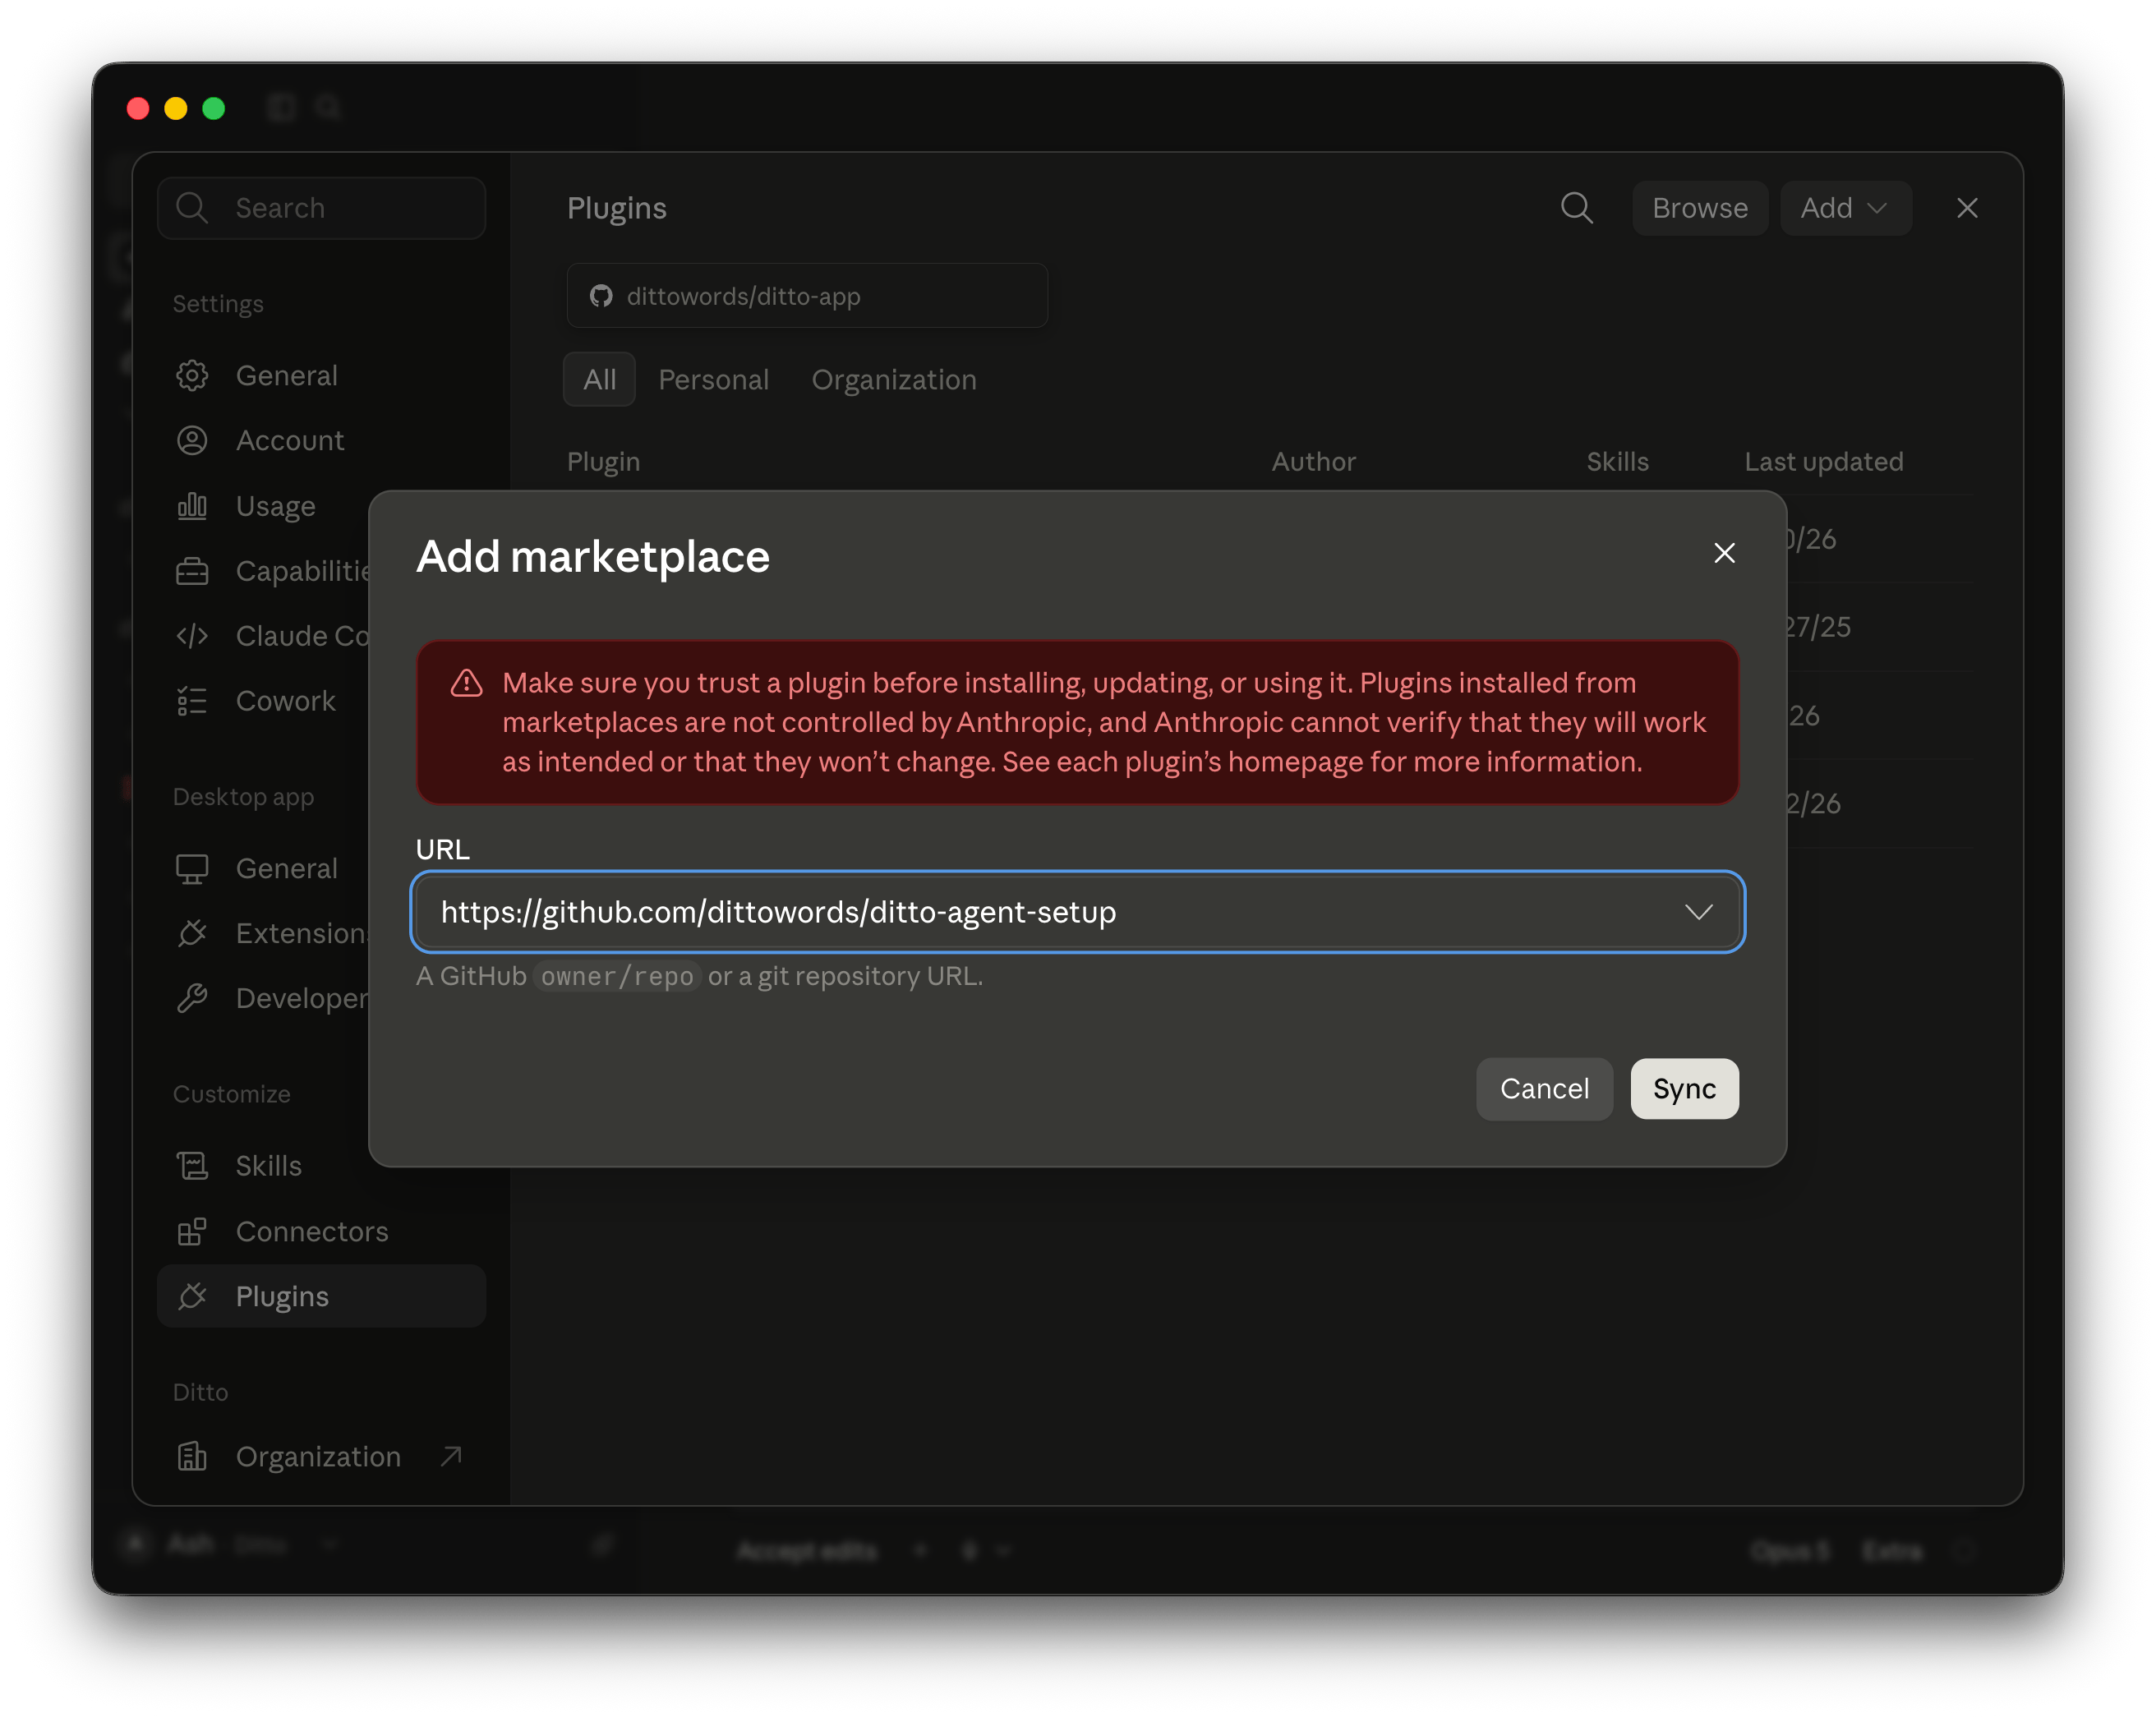
Task: Close the settings panel with X
Action: tap(1967, 208)
